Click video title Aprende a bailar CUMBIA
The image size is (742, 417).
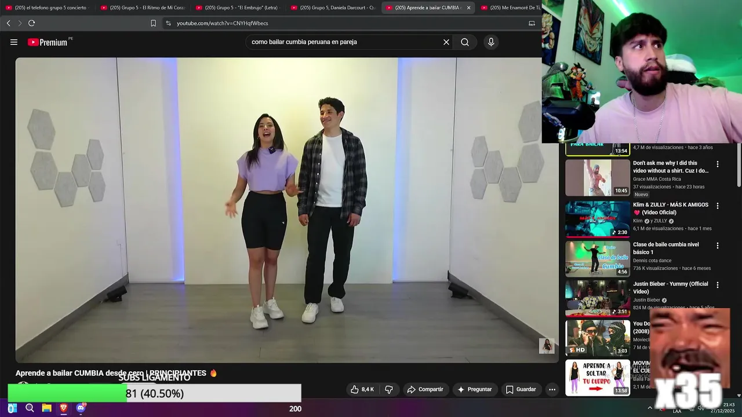(x=116, y=374)
